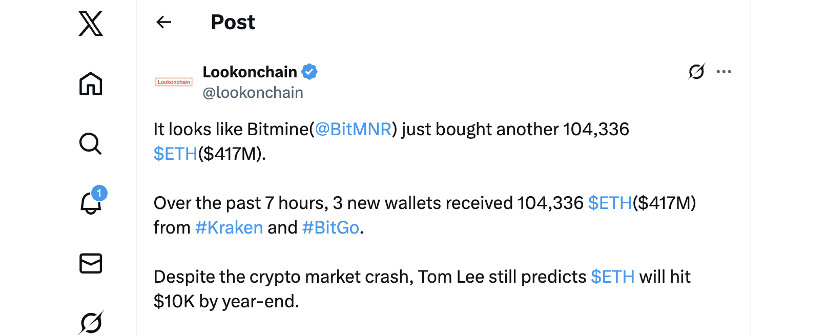This screenshot has height=336, width=826.
Task: Open Notifications via the bell icon
Action: tap(91, 203)
